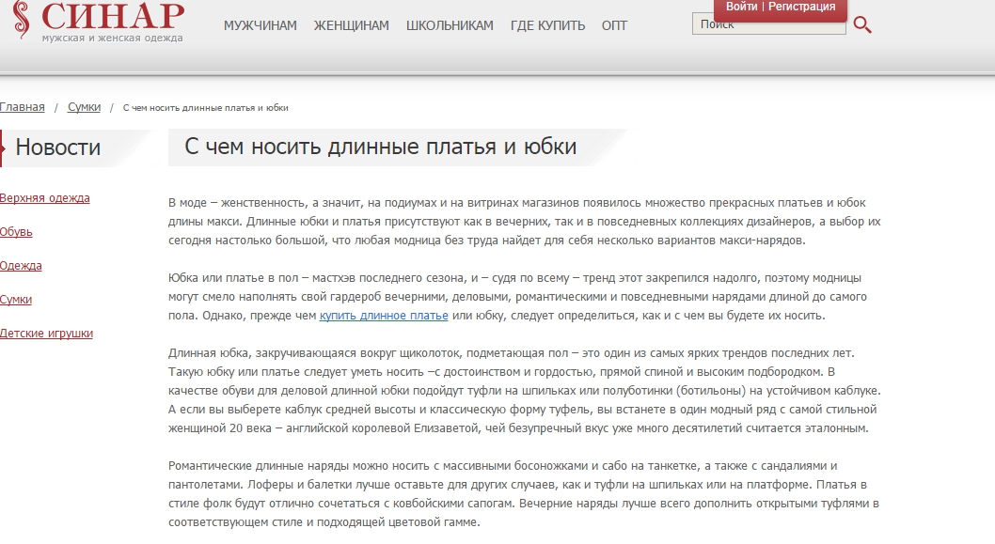
Task: Click paragraph beginning 'В моде – женственность'
Action: tap(524, 222)
